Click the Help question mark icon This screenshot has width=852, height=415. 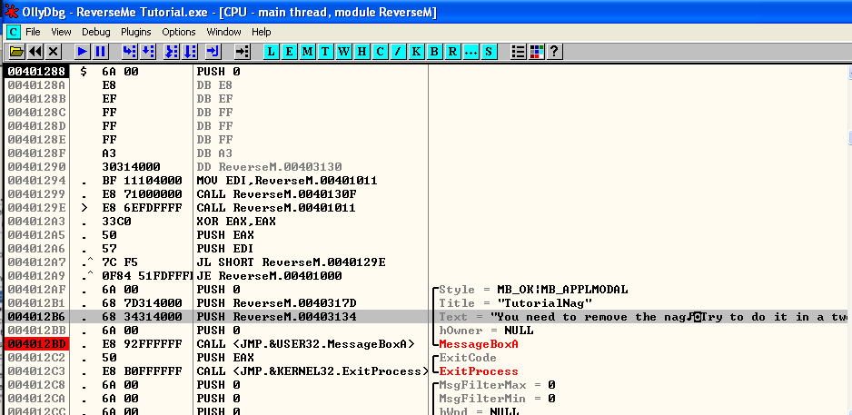pos(554,52)
